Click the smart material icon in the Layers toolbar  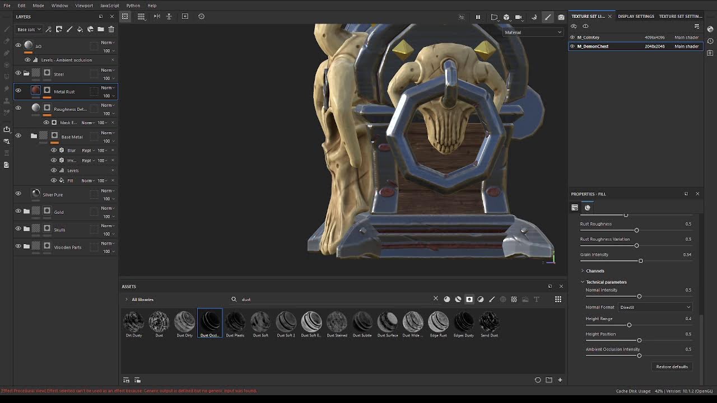click(x=90, y=29)
